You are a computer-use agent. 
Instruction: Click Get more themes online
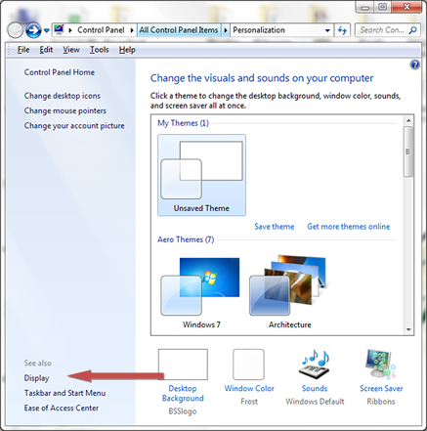349,227
